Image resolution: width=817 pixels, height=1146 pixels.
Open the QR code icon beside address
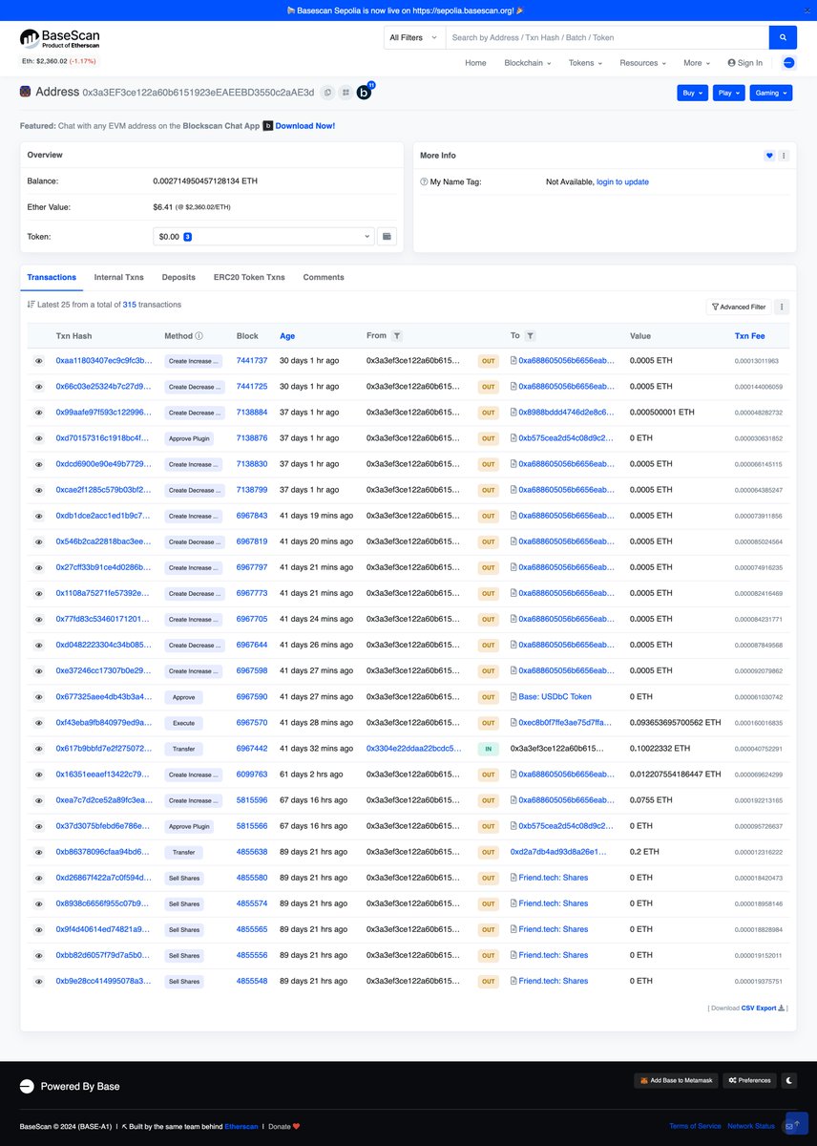point(346,93)
